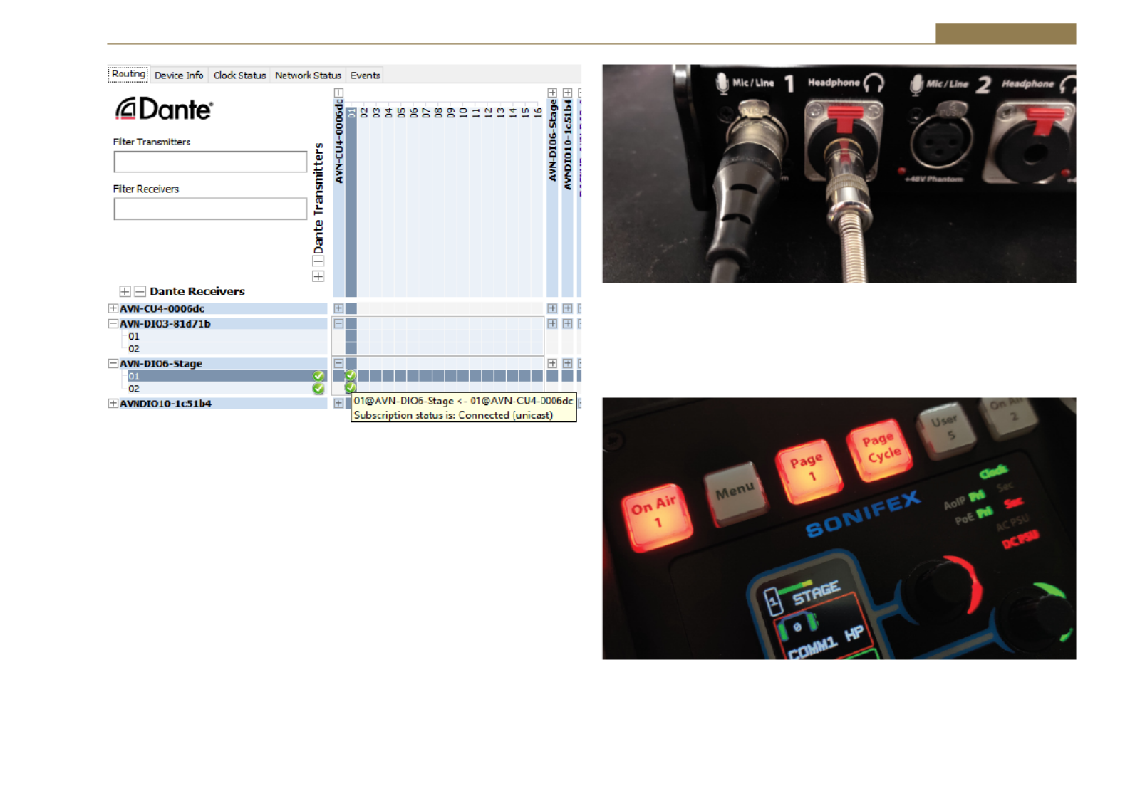The height and width of the screenshot is (796, 1130).
Task: Expand AVNDIO10 column plus in AVN-CU4-0006dc row
Action: (x=567, y=308)
